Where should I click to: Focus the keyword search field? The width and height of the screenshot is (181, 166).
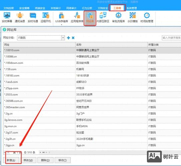[171, 38]
